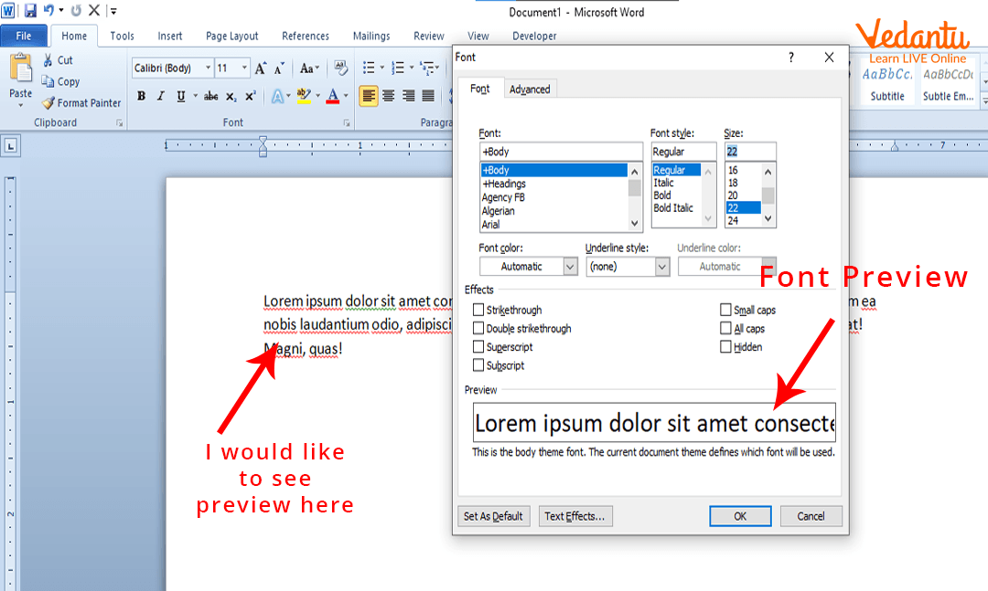988x591 pixels.
Task: Apply Italic from the ribbon Font group
Action: (x=160, y=96)
